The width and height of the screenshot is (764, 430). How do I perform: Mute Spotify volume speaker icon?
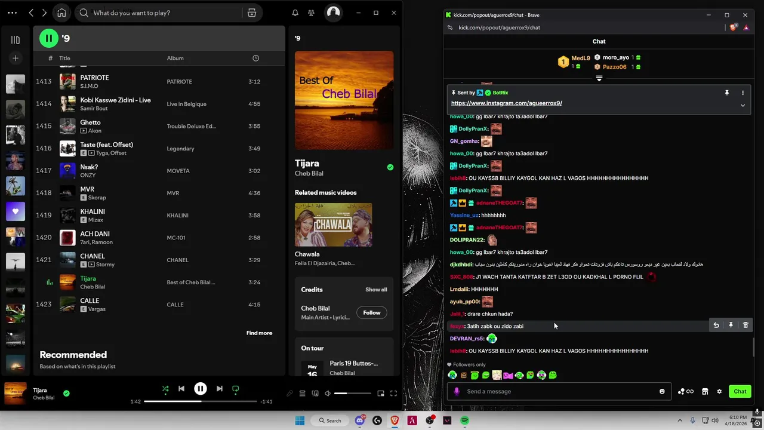pyautogui.click(x=328, y=393)
